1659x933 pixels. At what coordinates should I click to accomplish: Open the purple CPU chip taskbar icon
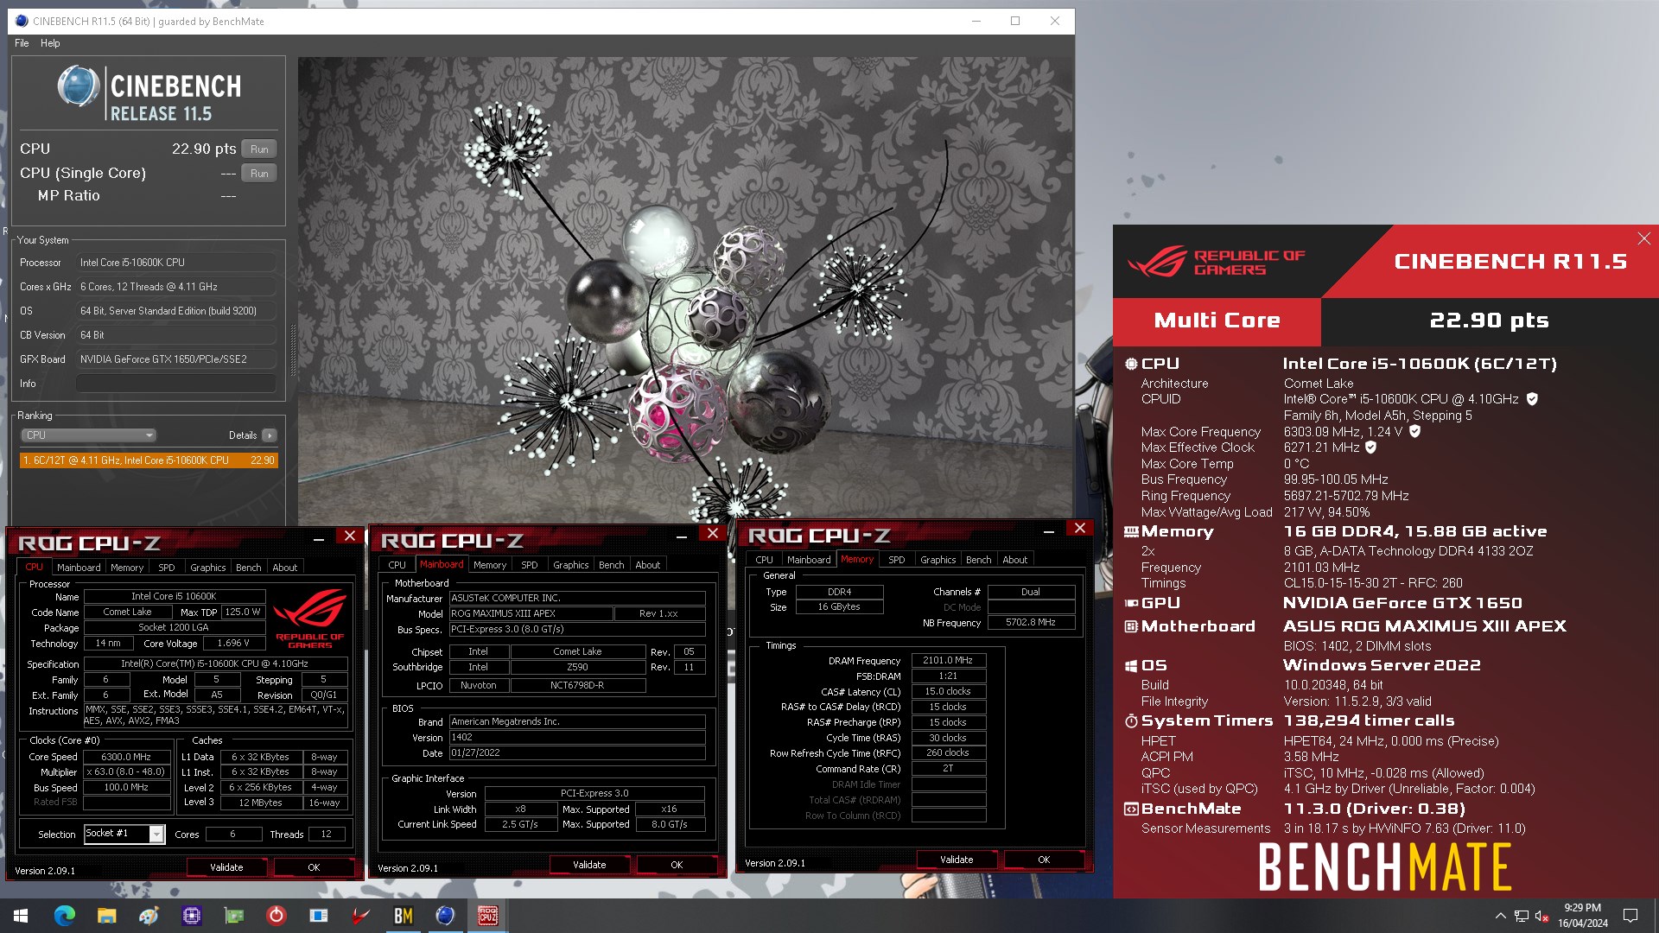[x=191, y=916]
